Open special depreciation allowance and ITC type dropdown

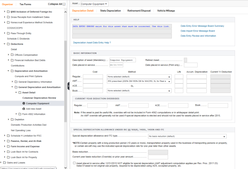point(187,136)
